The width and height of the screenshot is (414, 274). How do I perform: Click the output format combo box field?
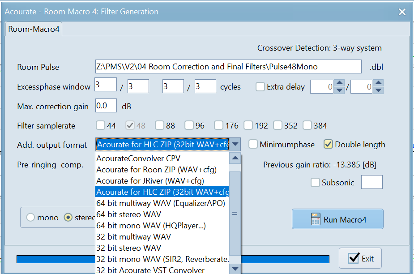click(162, 145)
